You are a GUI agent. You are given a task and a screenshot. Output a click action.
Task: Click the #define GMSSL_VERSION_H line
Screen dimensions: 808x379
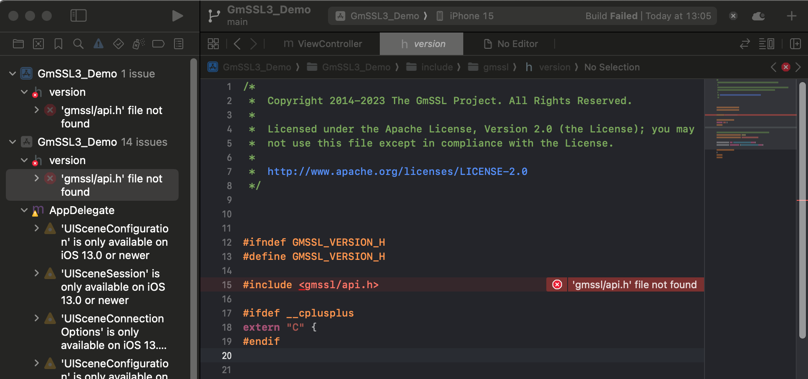coord(314,257)
